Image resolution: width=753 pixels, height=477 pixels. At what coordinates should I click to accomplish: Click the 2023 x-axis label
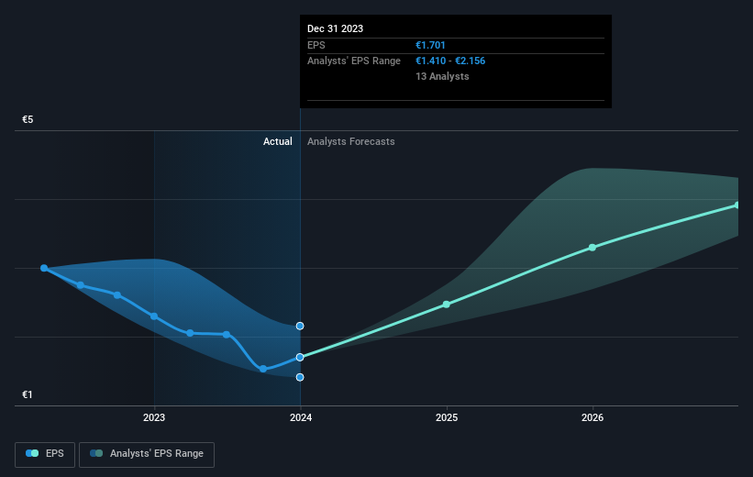154,417
